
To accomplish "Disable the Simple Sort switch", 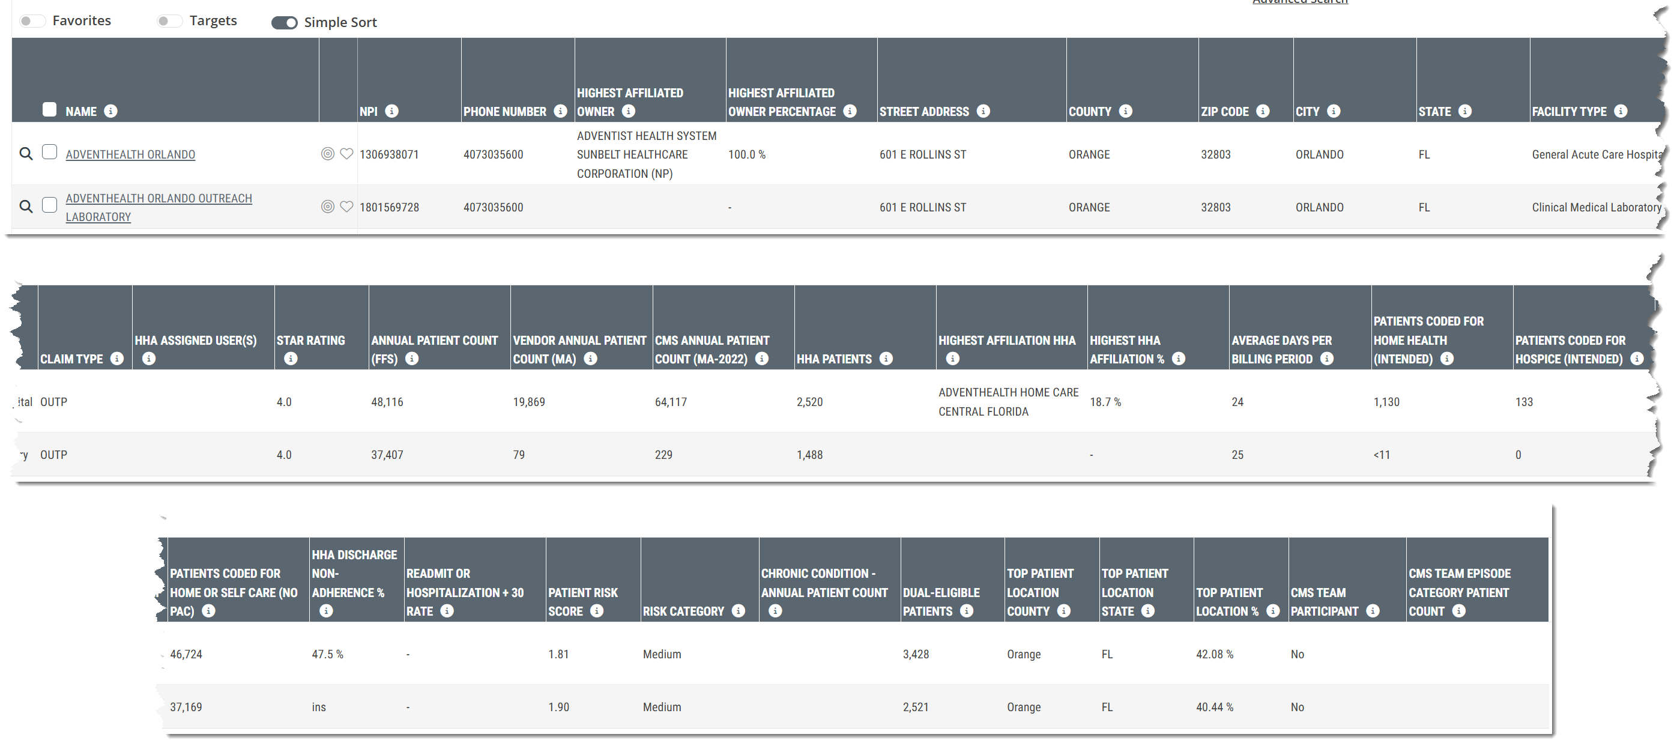I will point(285,23).
